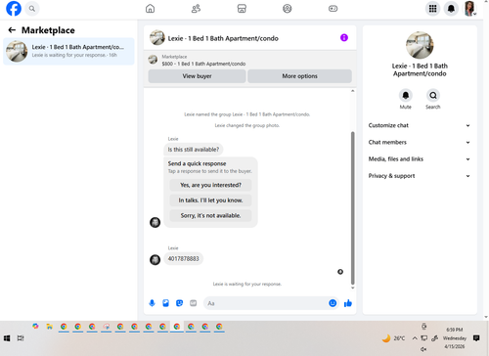Open the apps grid menu icon
Image resolution: width=489 pixels, height=356 pixels.
click(432, 9)
